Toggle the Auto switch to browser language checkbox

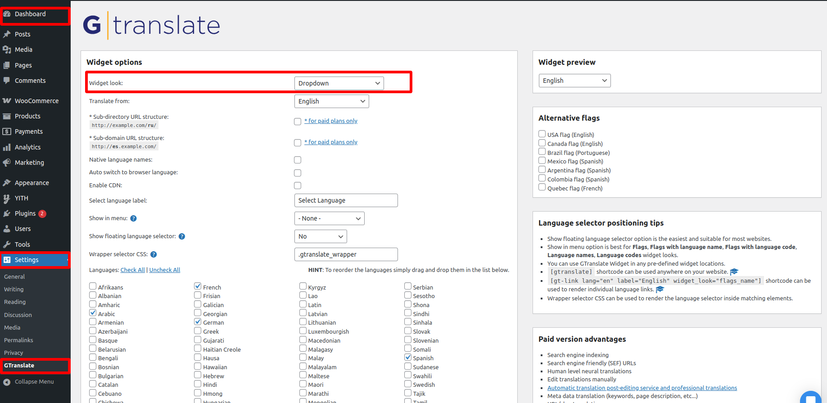pos(298,173)
